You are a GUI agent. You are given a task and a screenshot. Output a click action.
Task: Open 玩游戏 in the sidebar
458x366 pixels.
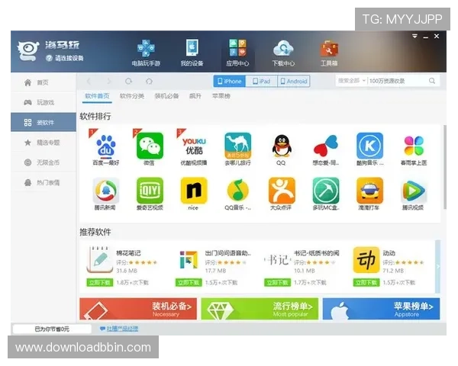pos(44,102)
